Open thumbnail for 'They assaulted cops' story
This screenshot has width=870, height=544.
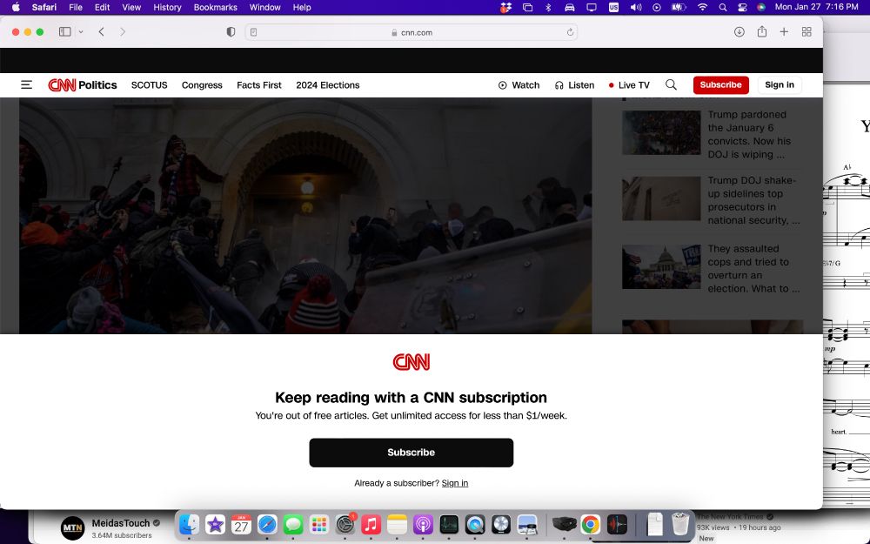(x=661, y=267)
